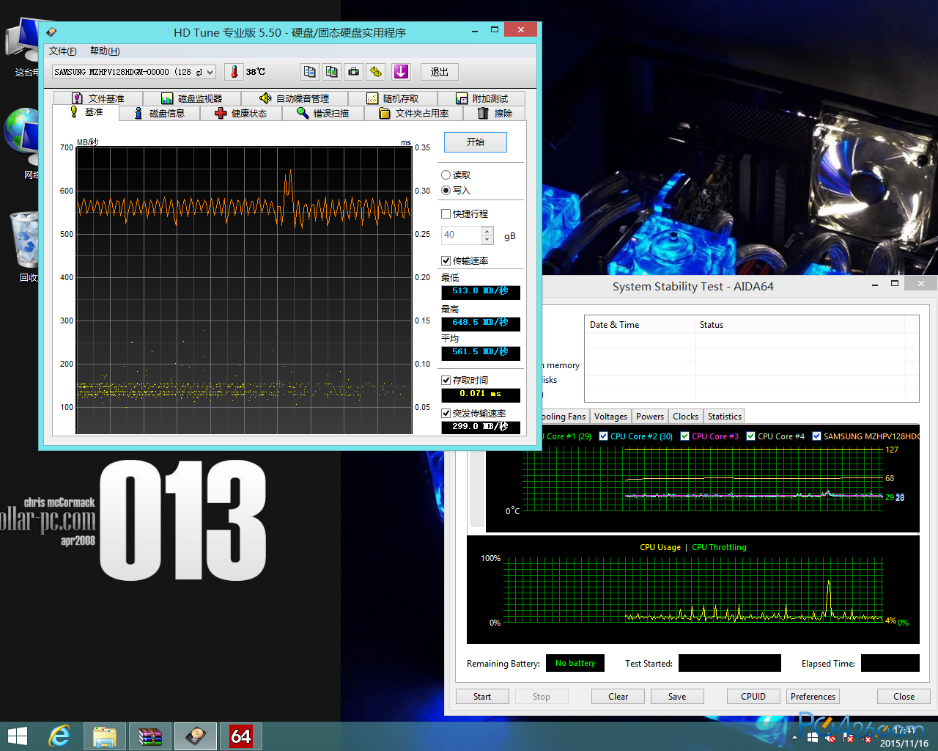Open the Clocks tab in AIDA64
This screenshot has height=751, width=938.
[685, 417]
